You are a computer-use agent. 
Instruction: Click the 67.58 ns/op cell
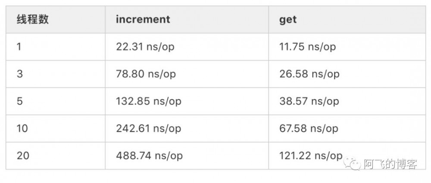point(309,128)
